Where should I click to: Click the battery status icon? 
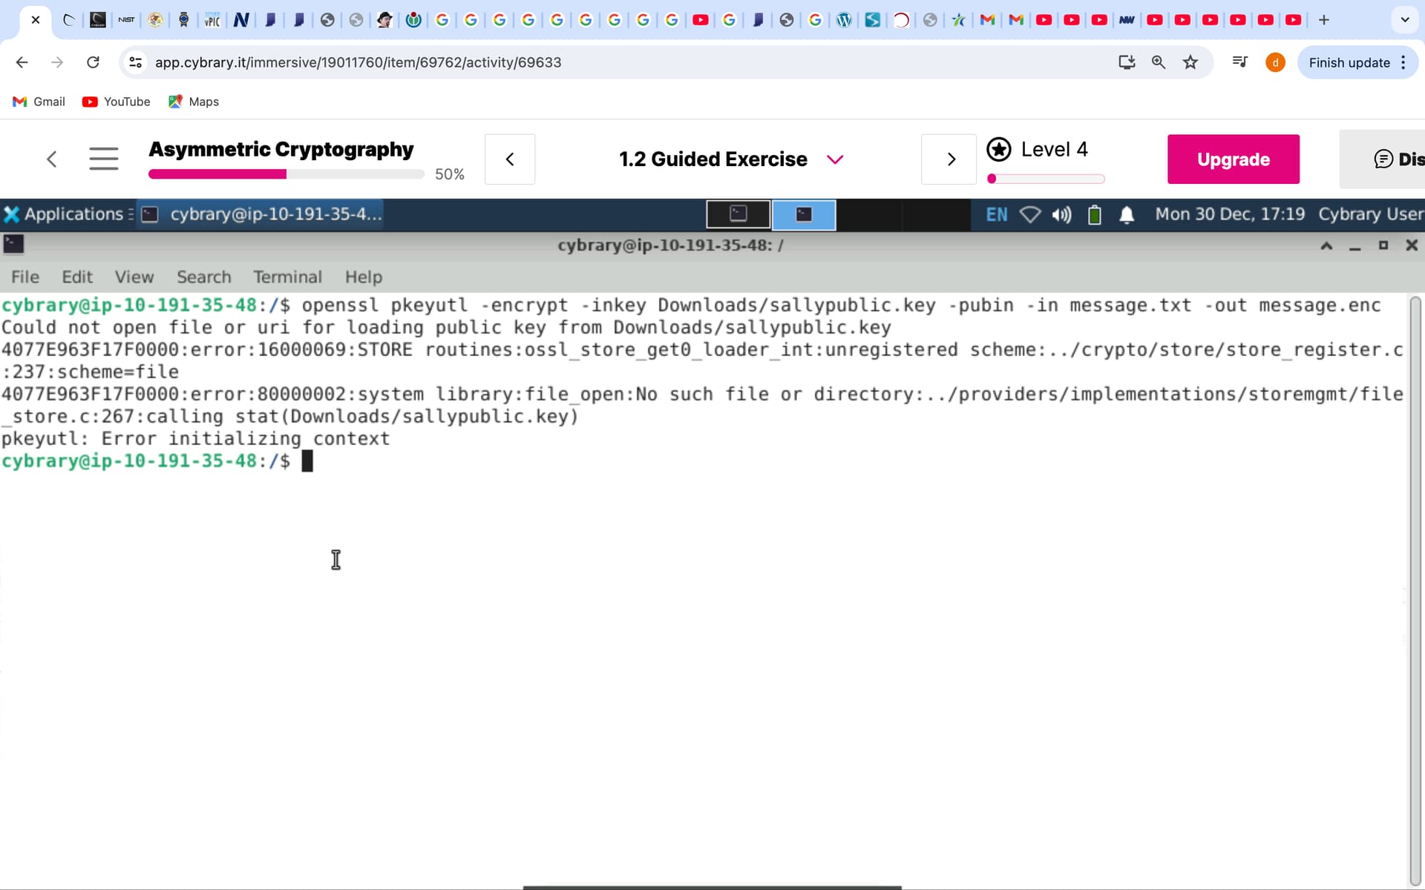(1094, 215)
